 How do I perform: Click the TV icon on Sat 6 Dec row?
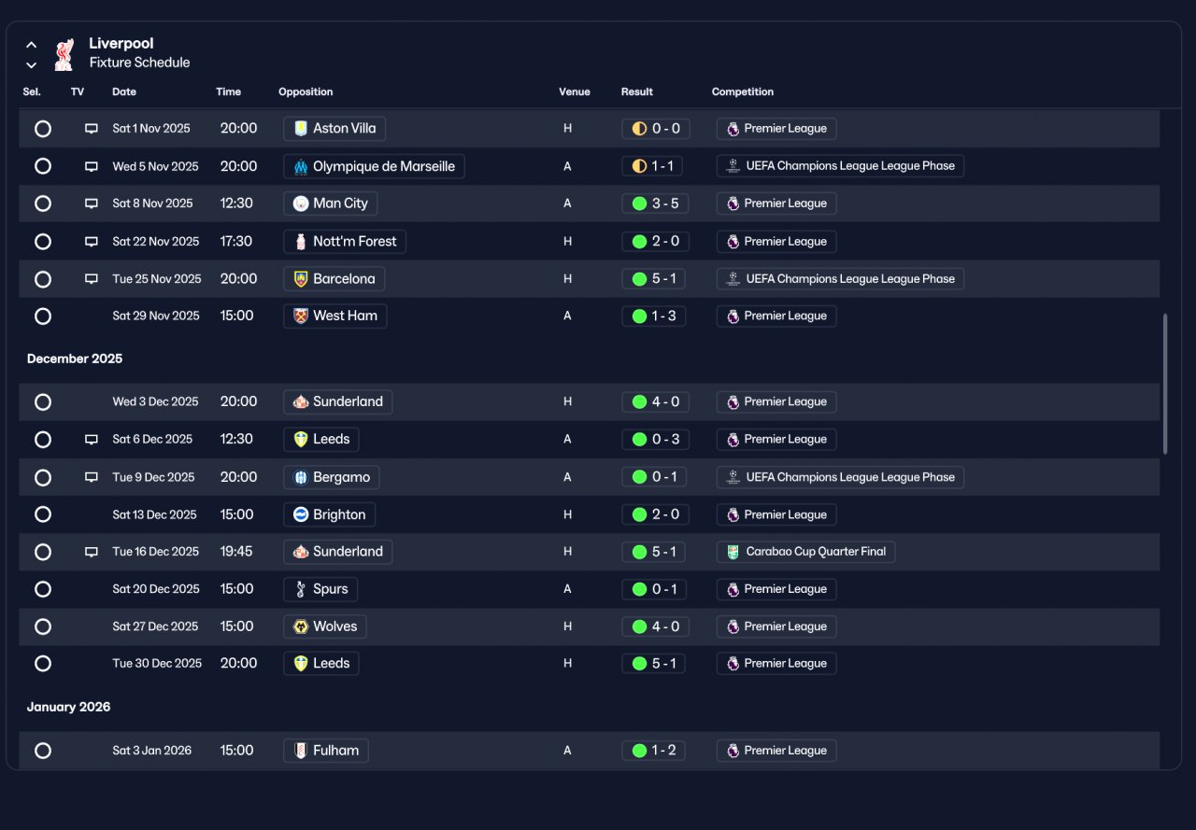(x=92, y=440)
